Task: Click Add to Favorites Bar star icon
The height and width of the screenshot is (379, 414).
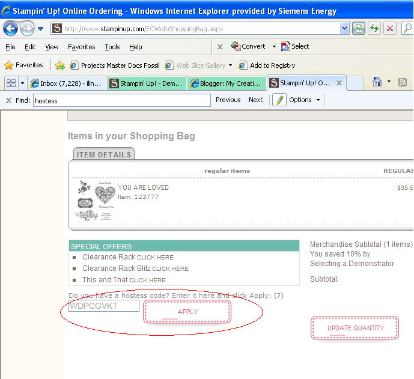Action: point(60,65)
